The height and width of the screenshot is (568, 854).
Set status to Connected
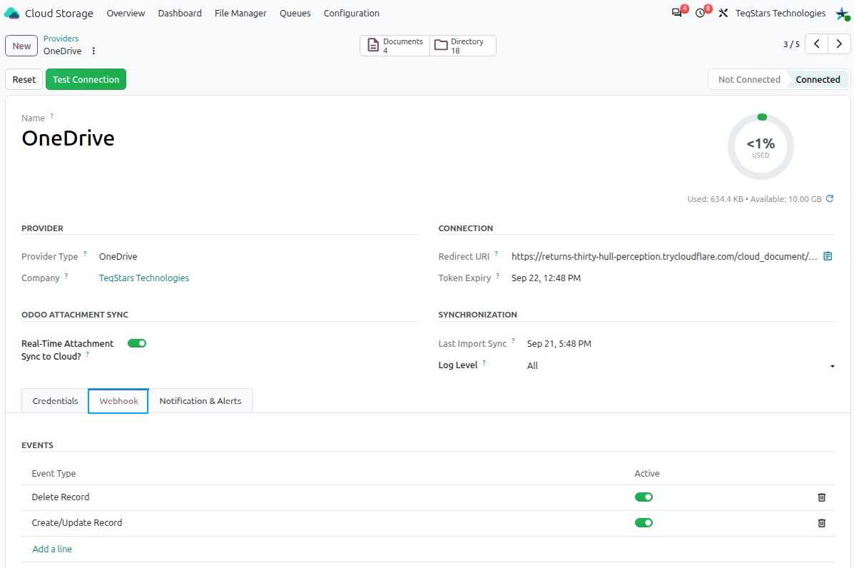[x=818, y=79]
